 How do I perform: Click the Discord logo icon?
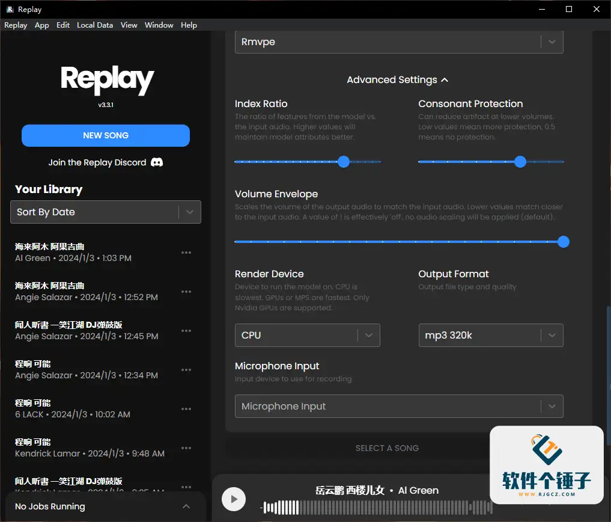(157, 162)
